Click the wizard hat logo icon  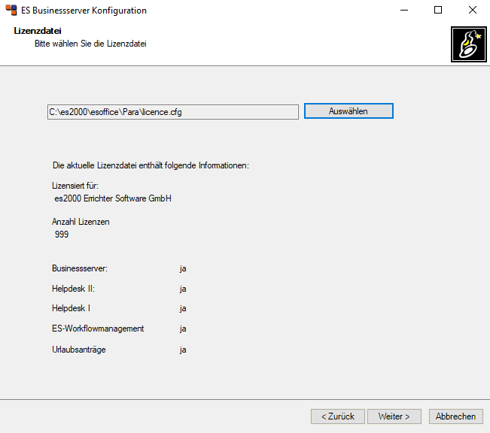(468, 44)
